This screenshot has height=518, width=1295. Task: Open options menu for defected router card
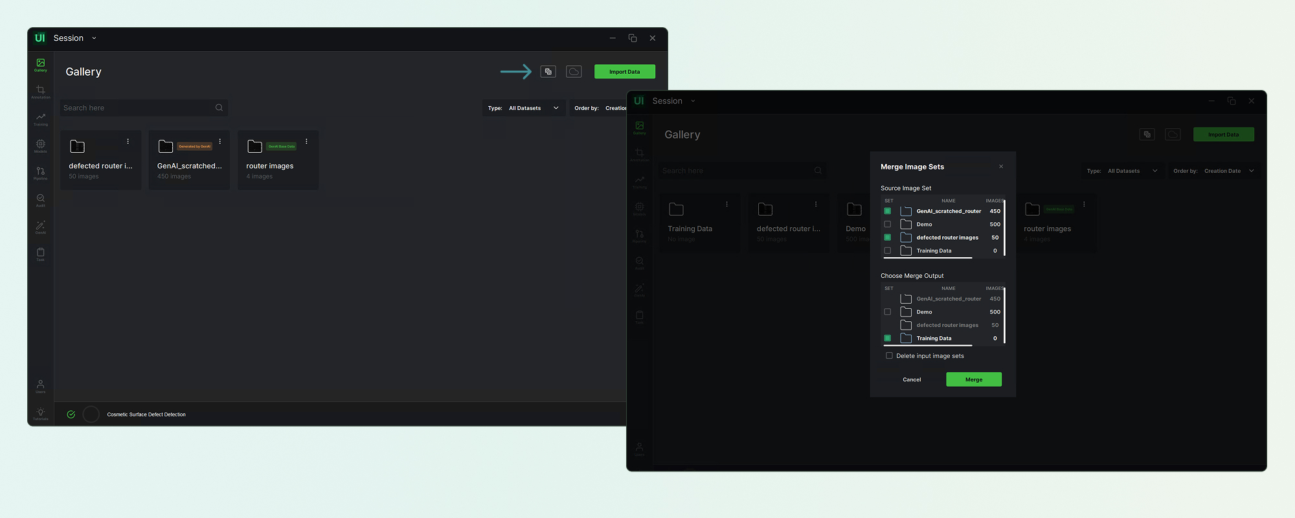[x=128, y=141]
